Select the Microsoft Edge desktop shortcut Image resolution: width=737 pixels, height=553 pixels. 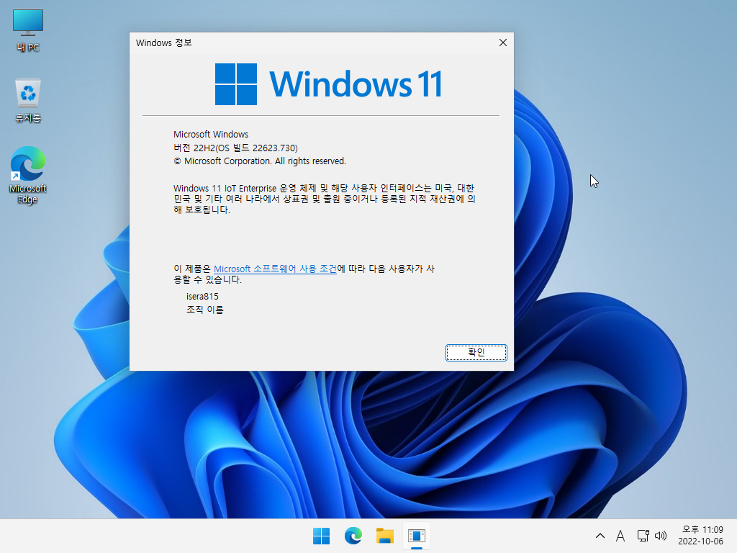[x=28, y=175]
